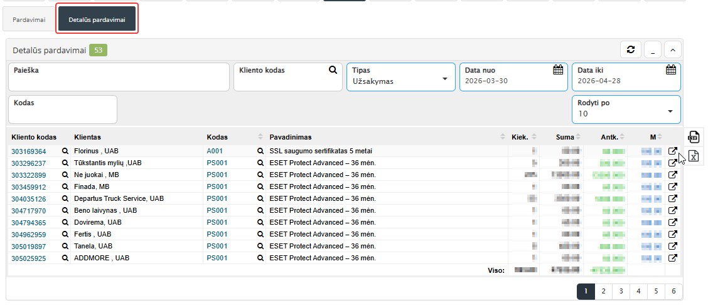The height and width of the screenshot is (306, 708).
Task: Open external link for Beno laivynas row
Action: 673,210
